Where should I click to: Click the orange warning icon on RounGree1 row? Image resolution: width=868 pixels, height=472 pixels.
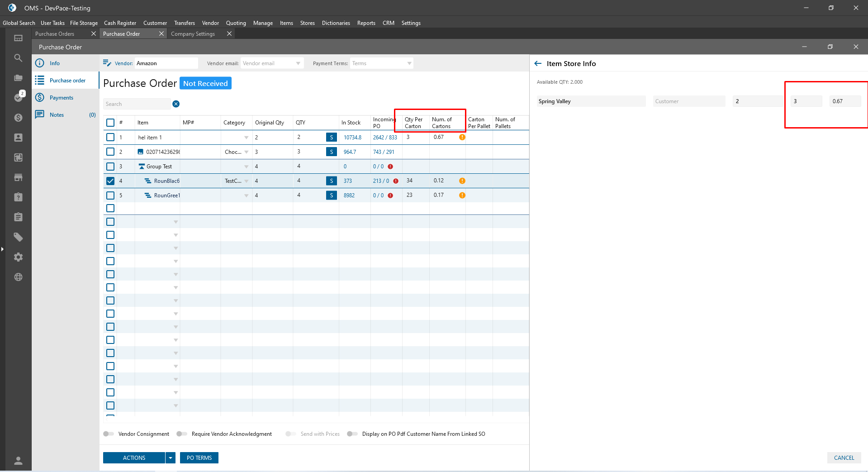pos(462,195)
